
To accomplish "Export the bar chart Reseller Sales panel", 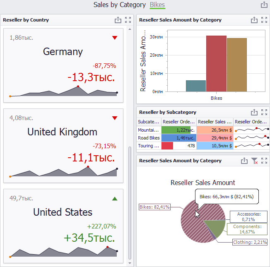I will (x=254, y=20).
